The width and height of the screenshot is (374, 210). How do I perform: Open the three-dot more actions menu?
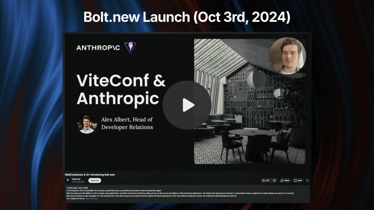pyautogui.click(x=307, y=180)
